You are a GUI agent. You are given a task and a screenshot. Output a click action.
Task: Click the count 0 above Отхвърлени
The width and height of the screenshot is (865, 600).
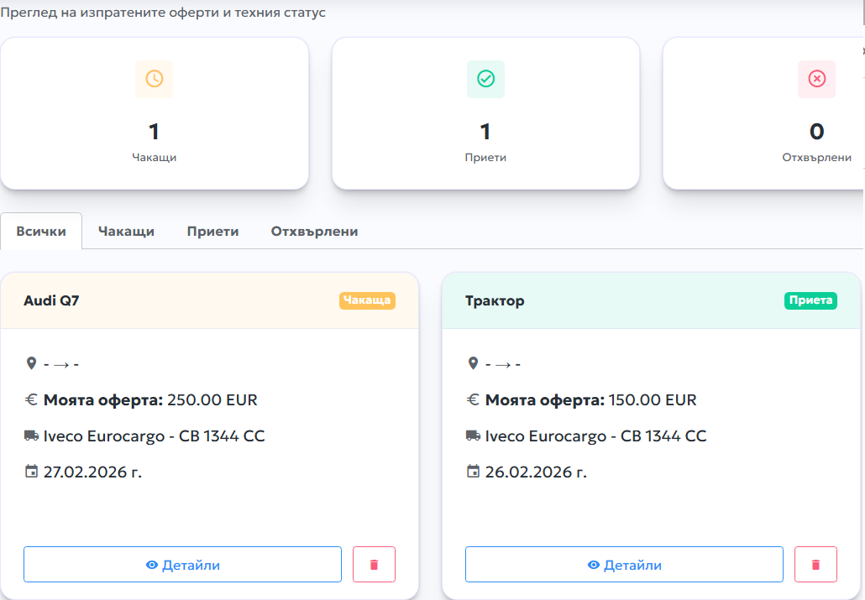816,131
